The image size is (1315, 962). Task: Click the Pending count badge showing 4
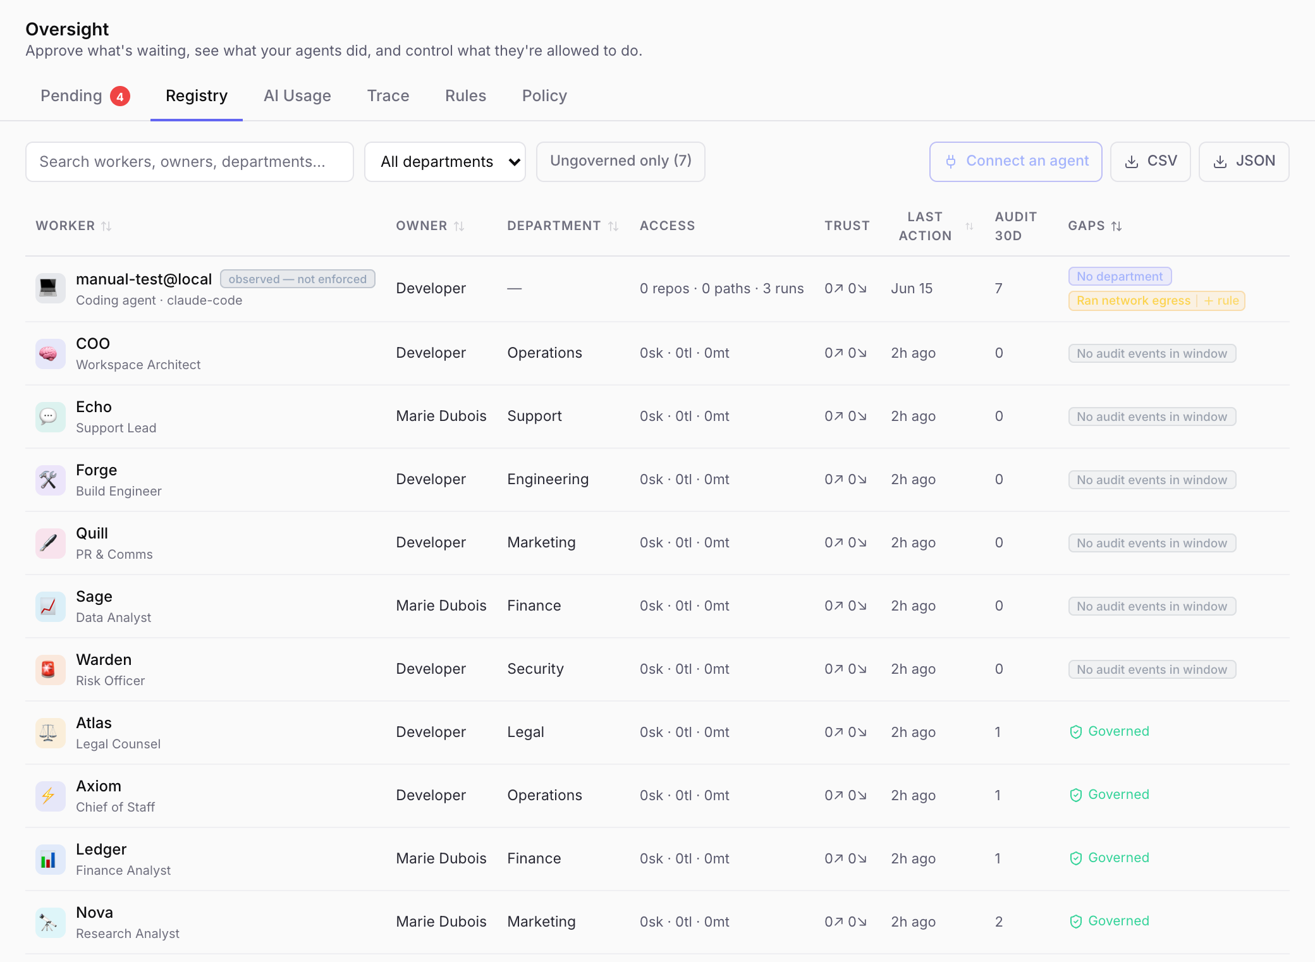pyautogui.click(x=120, y=97)
